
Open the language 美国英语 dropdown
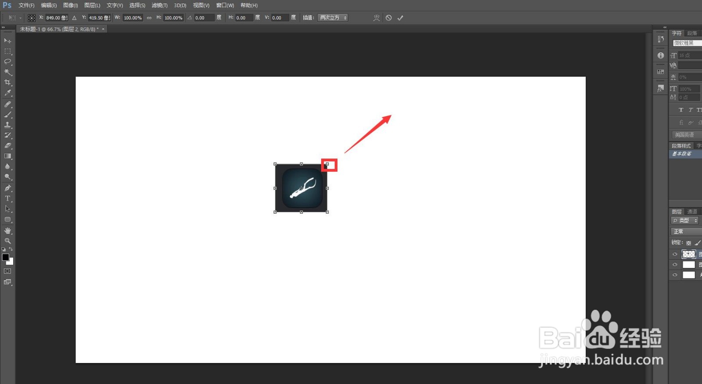point(687,135)
